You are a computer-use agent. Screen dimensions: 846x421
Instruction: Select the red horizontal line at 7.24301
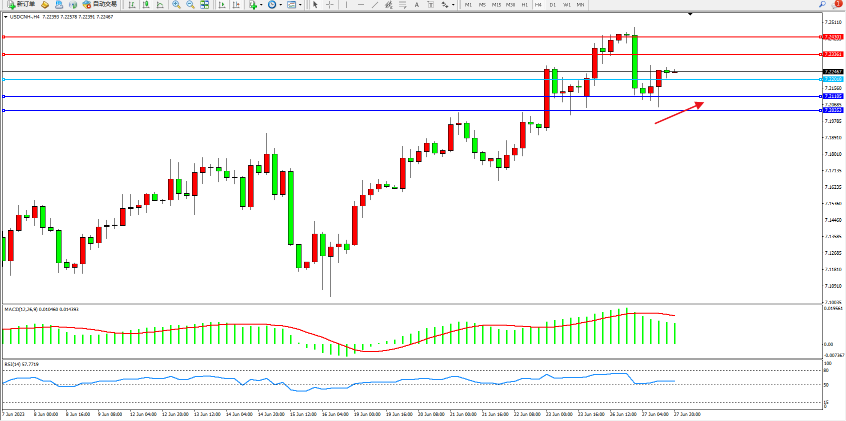300,37
